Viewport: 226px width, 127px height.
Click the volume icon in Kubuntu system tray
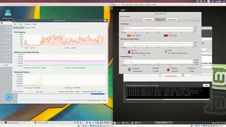90,123
